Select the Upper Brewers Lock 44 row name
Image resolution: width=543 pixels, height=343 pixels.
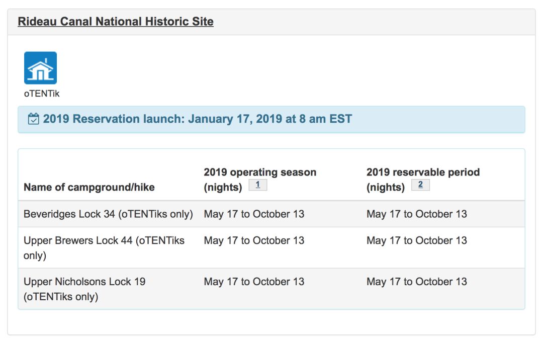(x=104, y=248)
